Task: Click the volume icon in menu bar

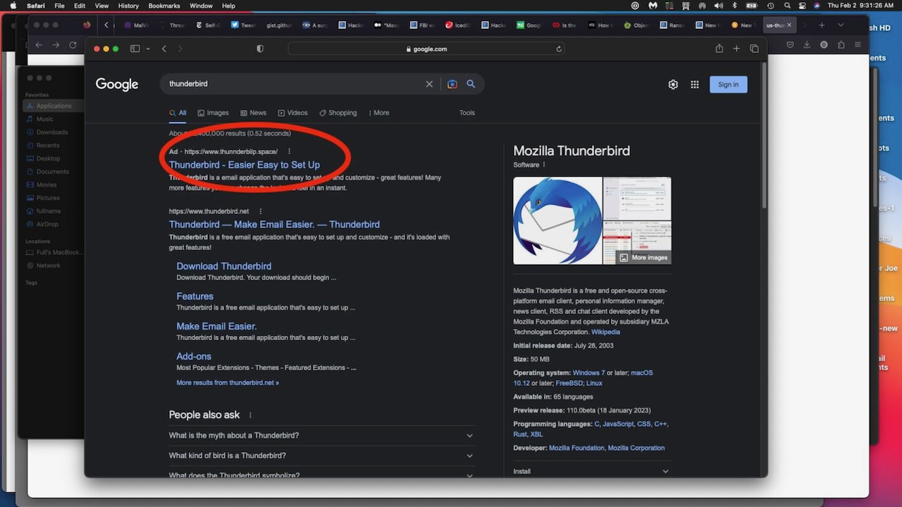Action: pos(718,6)
